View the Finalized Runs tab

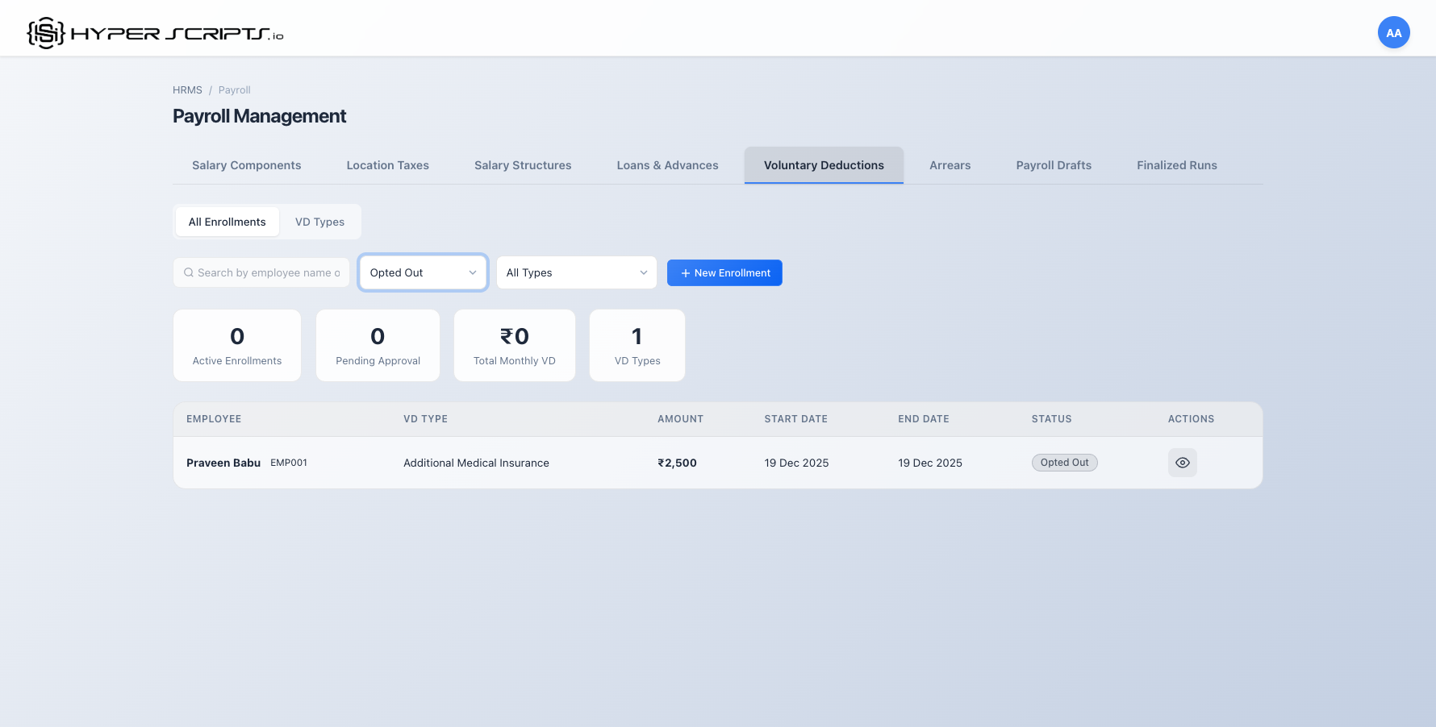1176,165
